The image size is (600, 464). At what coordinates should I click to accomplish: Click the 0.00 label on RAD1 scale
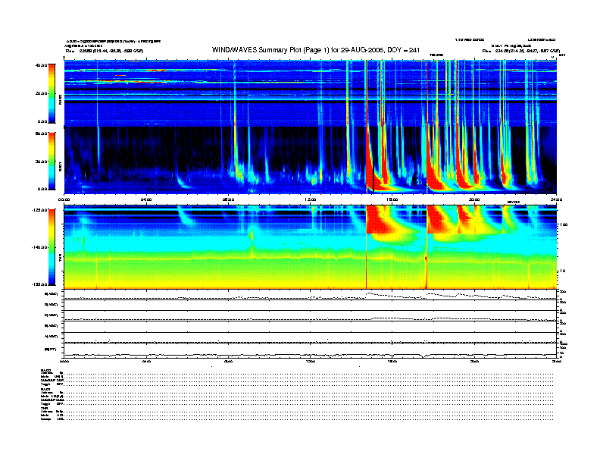(42, 189)
